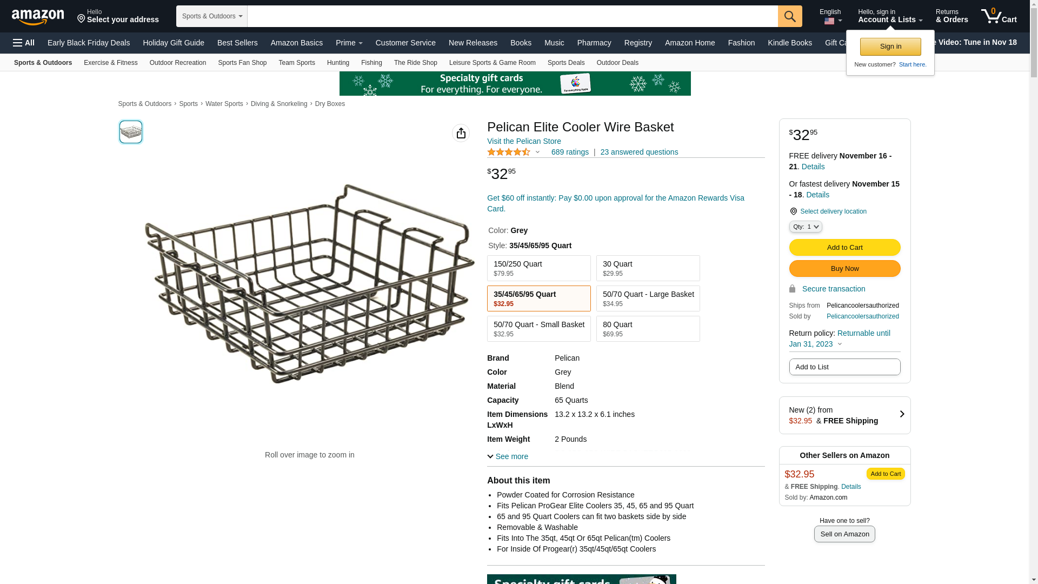
Task: Select the 80 Quart style option
Action: click(648, 329)
